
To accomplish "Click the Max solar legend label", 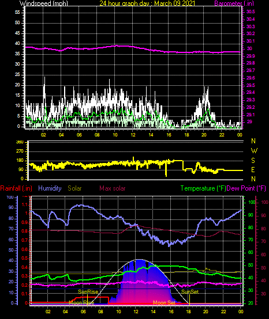I will click(113, 188).
